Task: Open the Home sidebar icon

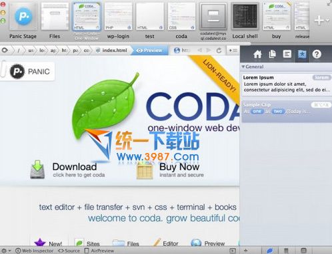Action: (257, 54)
